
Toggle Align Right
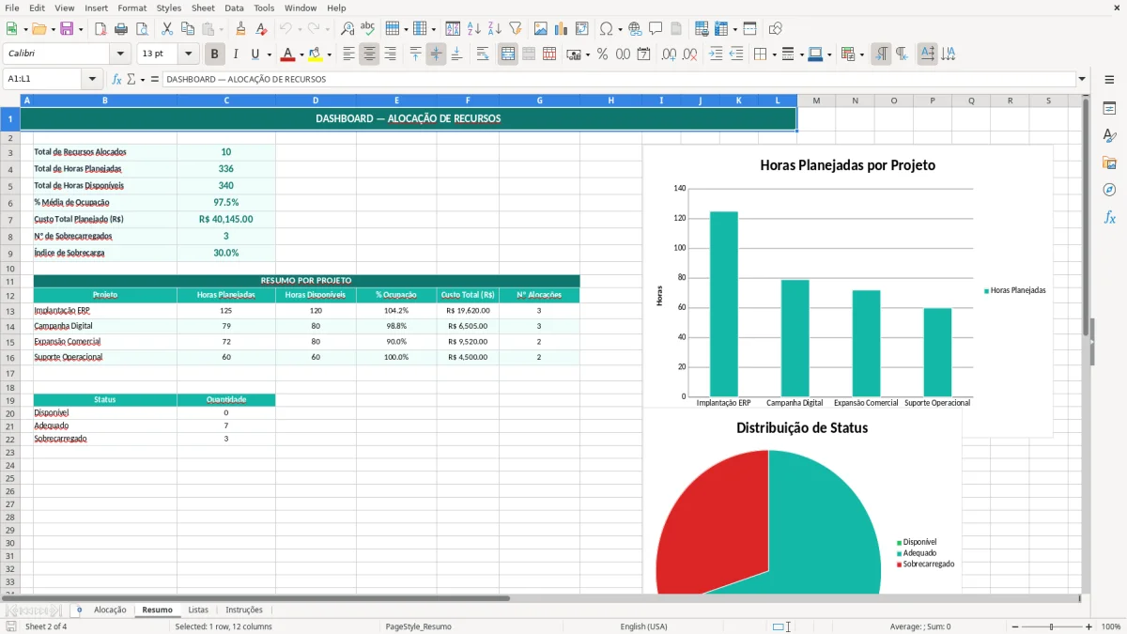click(x=390, y=54)
